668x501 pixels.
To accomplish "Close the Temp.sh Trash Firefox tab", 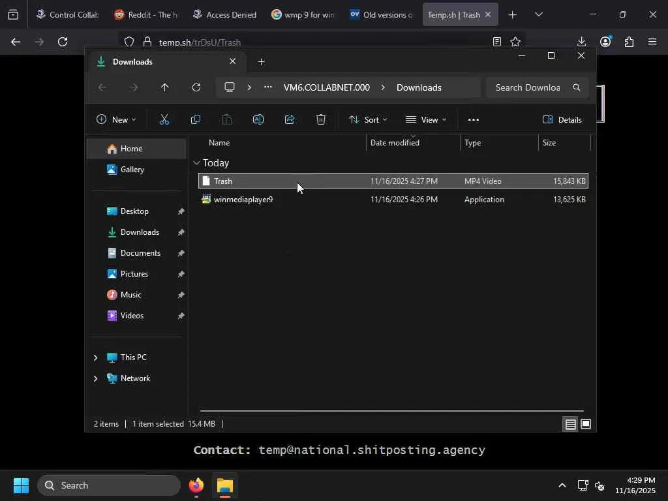I will pyautogui.click(x=488, y=14).
